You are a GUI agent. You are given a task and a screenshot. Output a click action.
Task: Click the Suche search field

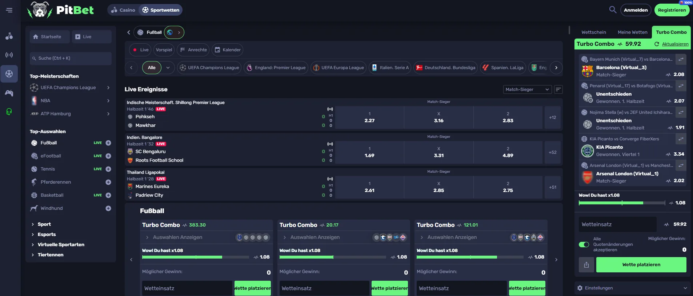(71, 59)
